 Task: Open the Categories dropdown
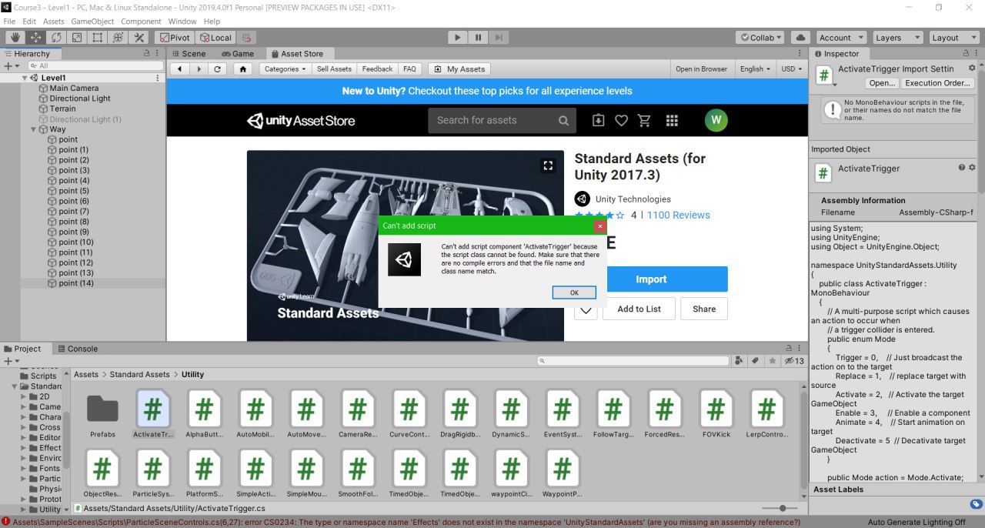pyautogui.click(x=285, y=69)
